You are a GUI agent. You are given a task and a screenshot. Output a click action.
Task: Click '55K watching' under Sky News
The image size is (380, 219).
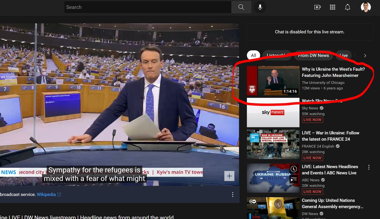313,114
